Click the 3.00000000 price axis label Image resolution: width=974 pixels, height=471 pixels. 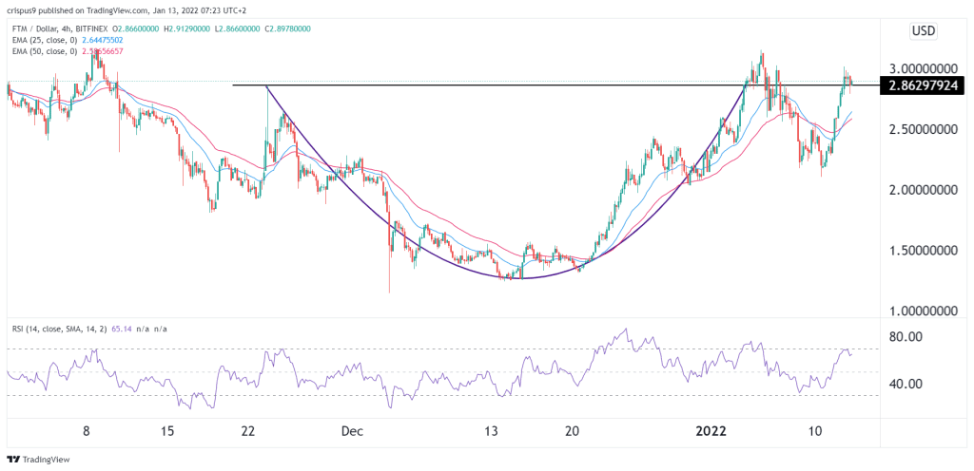coord(923,68)
